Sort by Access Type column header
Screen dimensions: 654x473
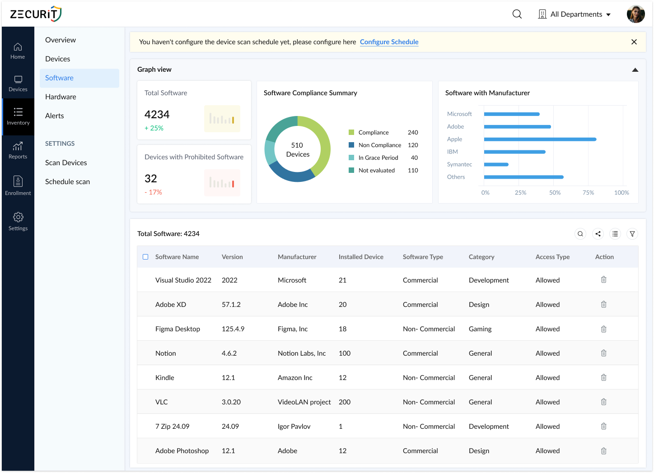(x=552, y=257)
